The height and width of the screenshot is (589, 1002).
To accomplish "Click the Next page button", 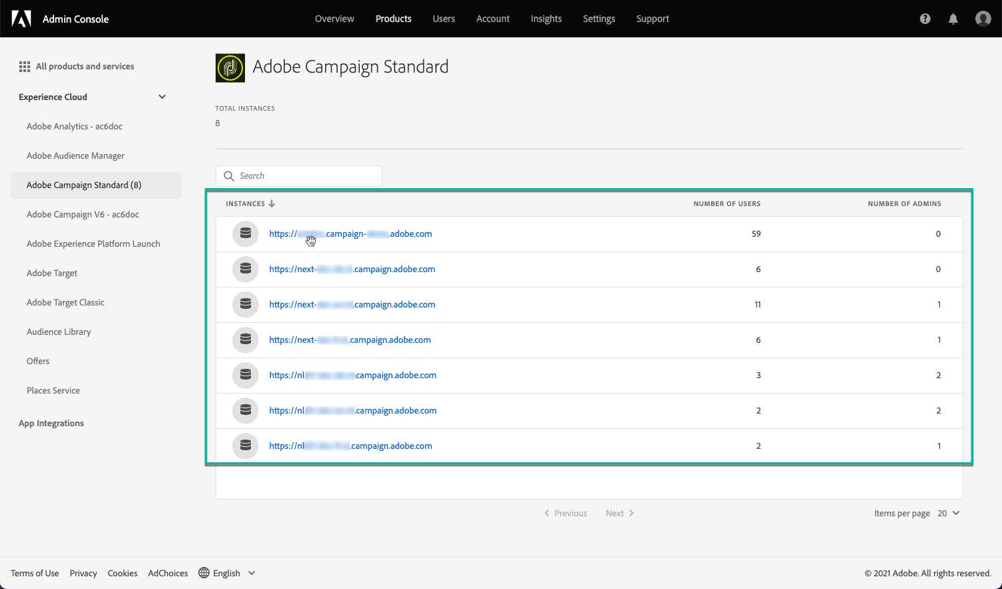I will pyautogui.click(x=620, y=513).
